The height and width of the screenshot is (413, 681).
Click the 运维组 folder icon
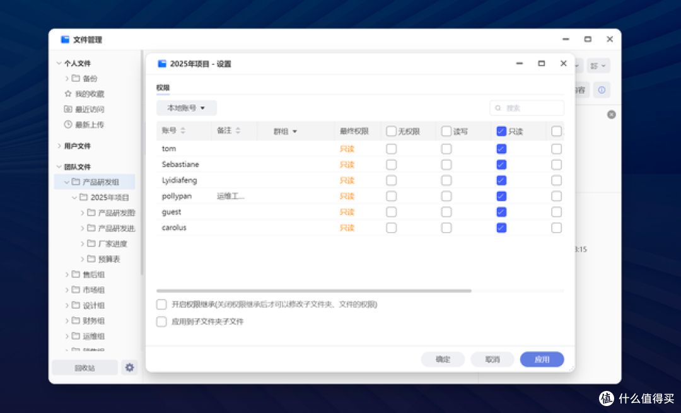point(76,335)
